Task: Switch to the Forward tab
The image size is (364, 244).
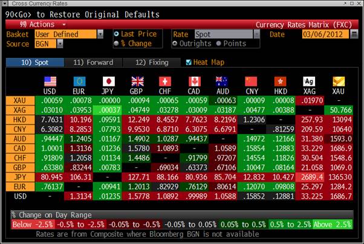Action: [x=94, y=62]
